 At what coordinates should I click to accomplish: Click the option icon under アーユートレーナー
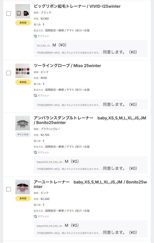(x=35, y=217)
